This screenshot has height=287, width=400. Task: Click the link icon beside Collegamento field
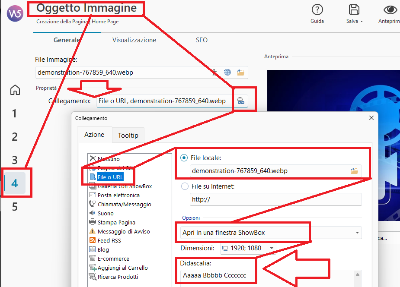(240, 101)
